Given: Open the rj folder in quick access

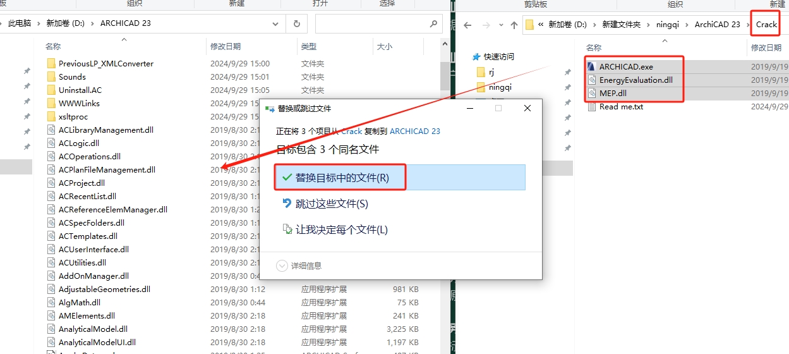Looking at the screenshot, I should coord(491,72).
